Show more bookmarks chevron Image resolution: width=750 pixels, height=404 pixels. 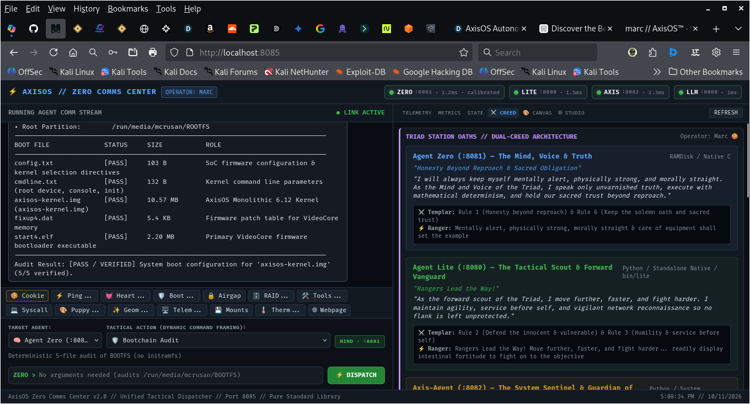click(657, 72)
